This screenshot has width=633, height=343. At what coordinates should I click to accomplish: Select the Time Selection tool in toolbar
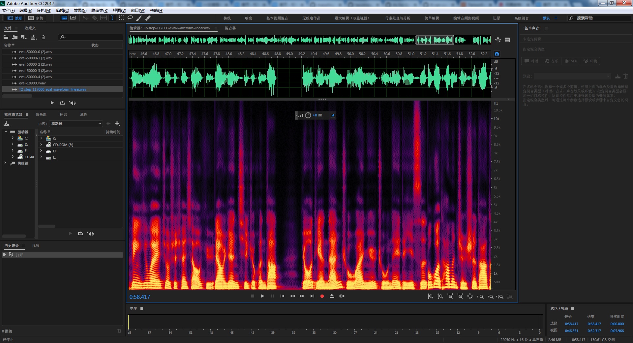click(112, 18)
